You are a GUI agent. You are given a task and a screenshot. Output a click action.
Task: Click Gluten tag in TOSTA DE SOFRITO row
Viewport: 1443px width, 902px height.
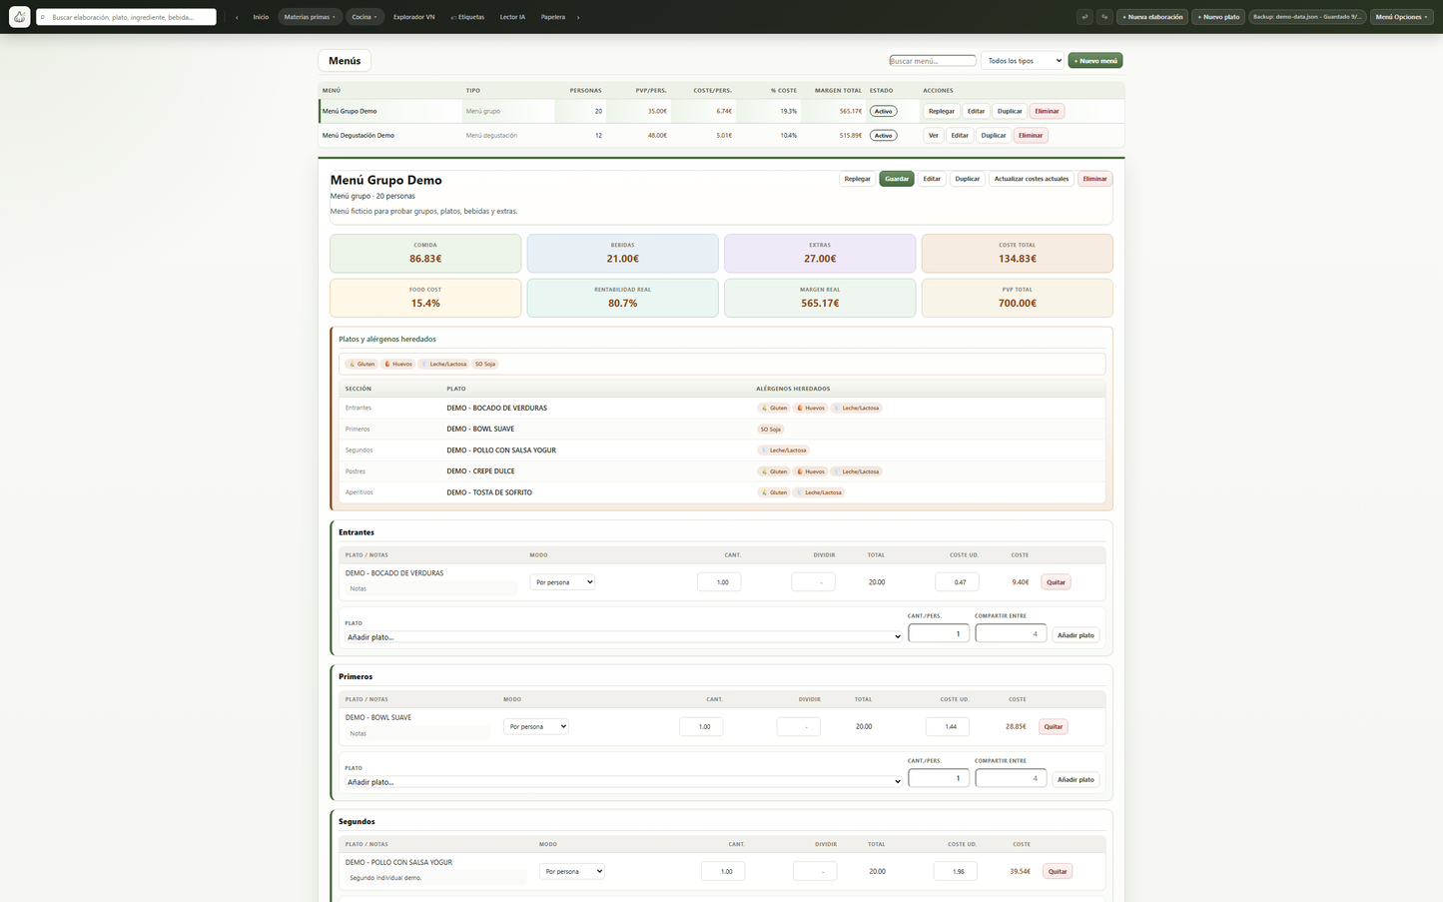(x=774, y=492)
